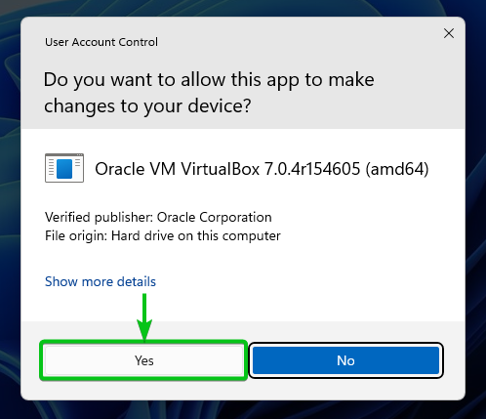Click the User Account Control title

click(x=101, y=42)
